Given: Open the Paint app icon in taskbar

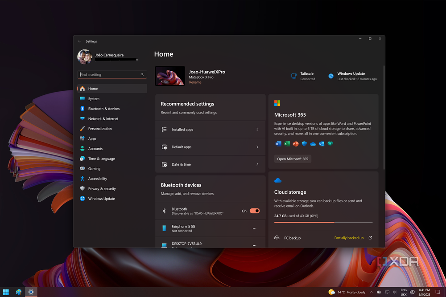Looking at the screenshot, I should (18, 292).
